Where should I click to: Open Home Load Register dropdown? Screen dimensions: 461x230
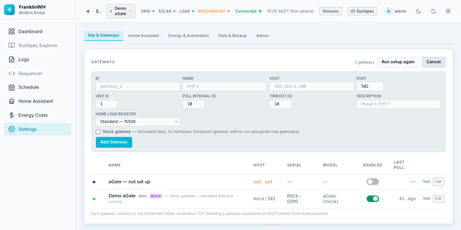click(x=138, y=122)
